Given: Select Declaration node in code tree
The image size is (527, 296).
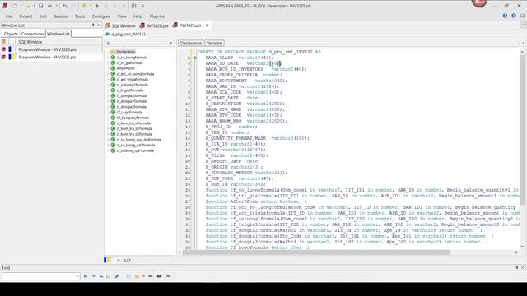Looking at the screenshot, I should (x=126, y=52).
